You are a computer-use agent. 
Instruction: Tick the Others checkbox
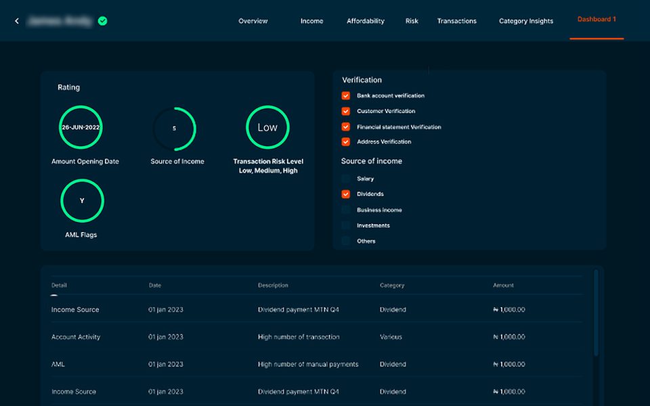click(x=346, y=241)
